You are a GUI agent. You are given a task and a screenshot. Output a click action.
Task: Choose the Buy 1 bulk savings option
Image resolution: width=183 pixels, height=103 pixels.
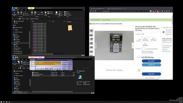(145, 39)
